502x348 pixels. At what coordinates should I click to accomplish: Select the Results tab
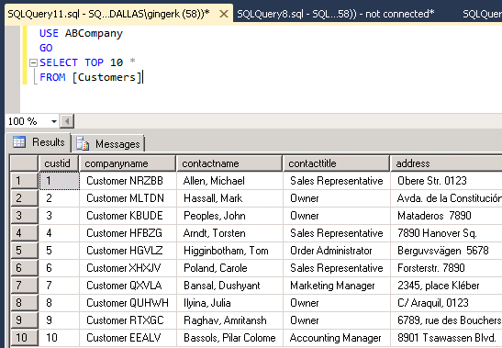pos(39,142)
